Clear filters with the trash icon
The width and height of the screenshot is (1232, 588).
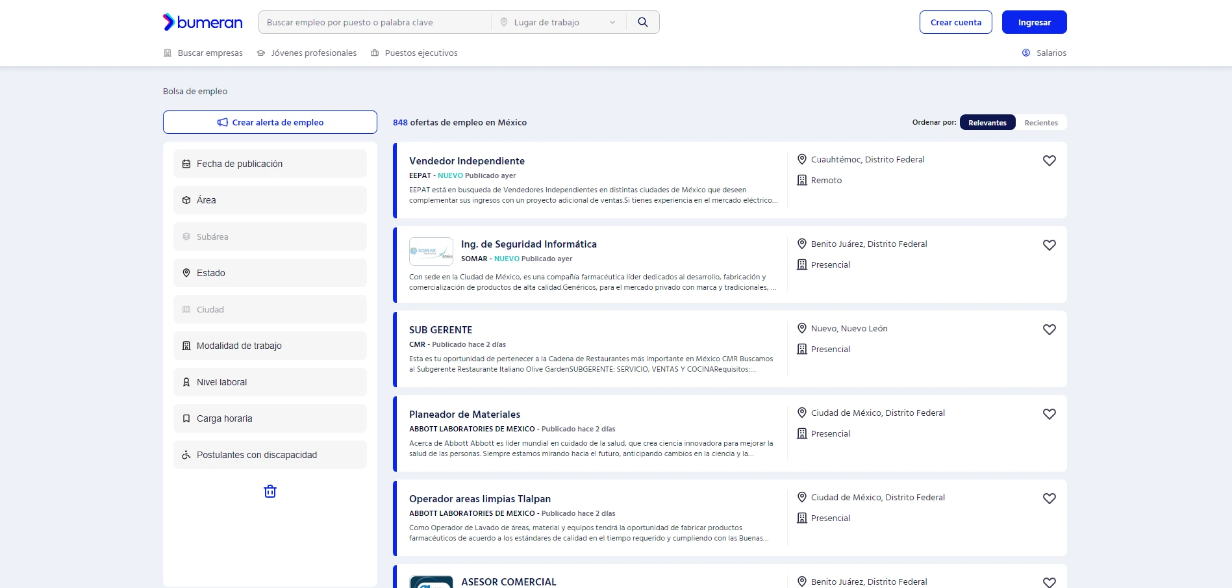(x=270, y=491)
